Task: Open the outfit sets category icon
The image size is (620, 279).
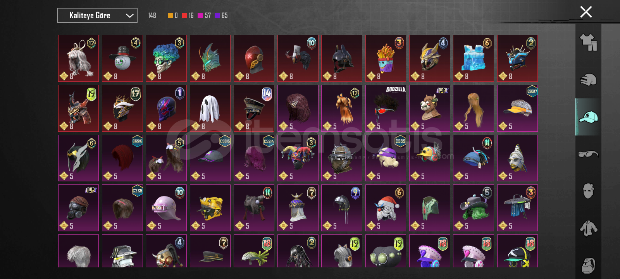Action: pos(588,42)
